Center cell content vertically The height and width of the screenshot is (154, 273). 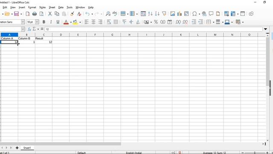click(131, 22)
